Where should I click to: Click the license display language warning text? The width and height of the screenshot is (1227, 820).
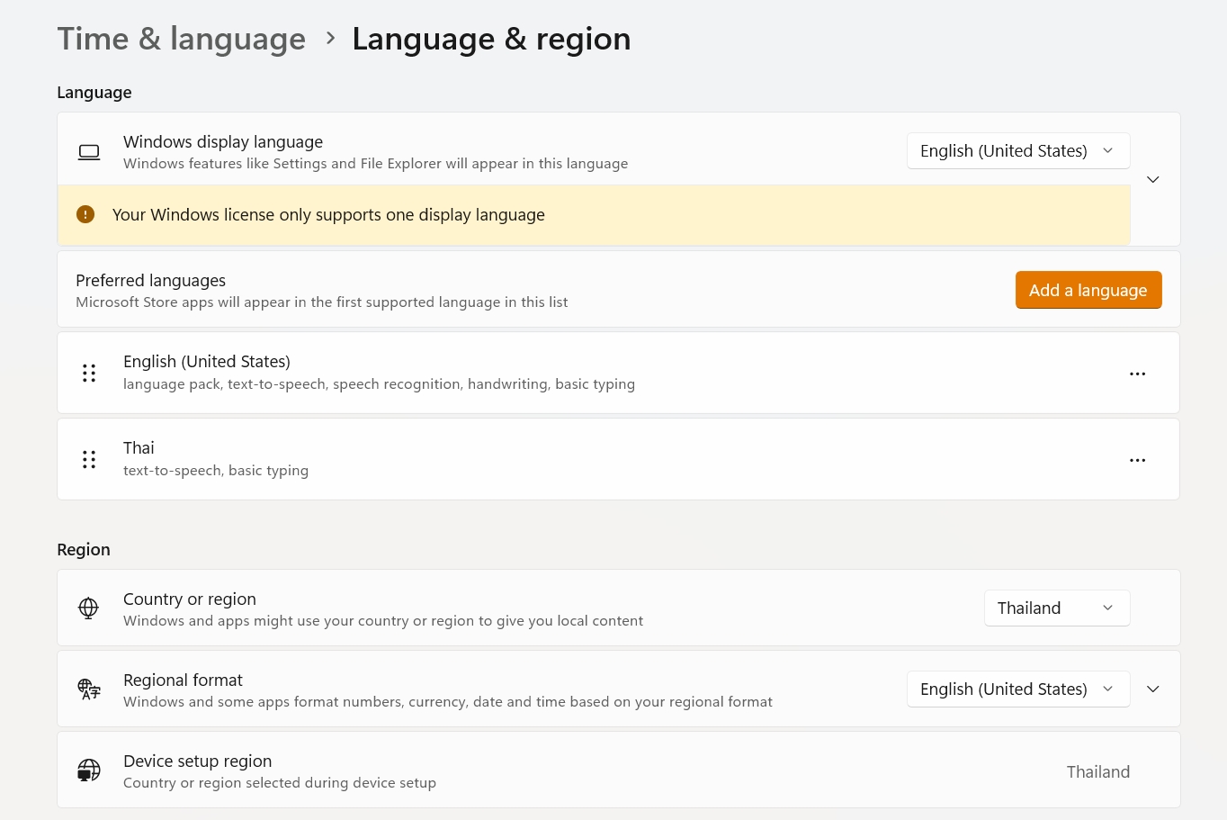[328, 214]
